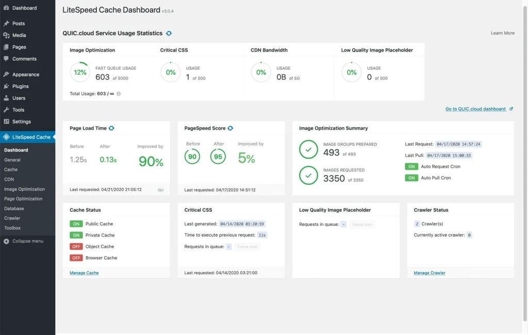Open the CDN submenu item
Screen dimensions: 528x335
pos(9,179)
